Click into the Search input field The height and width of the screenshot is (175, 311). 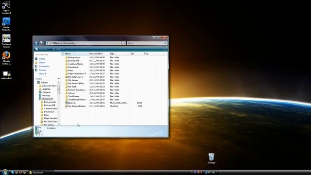[x=145, y=43]
